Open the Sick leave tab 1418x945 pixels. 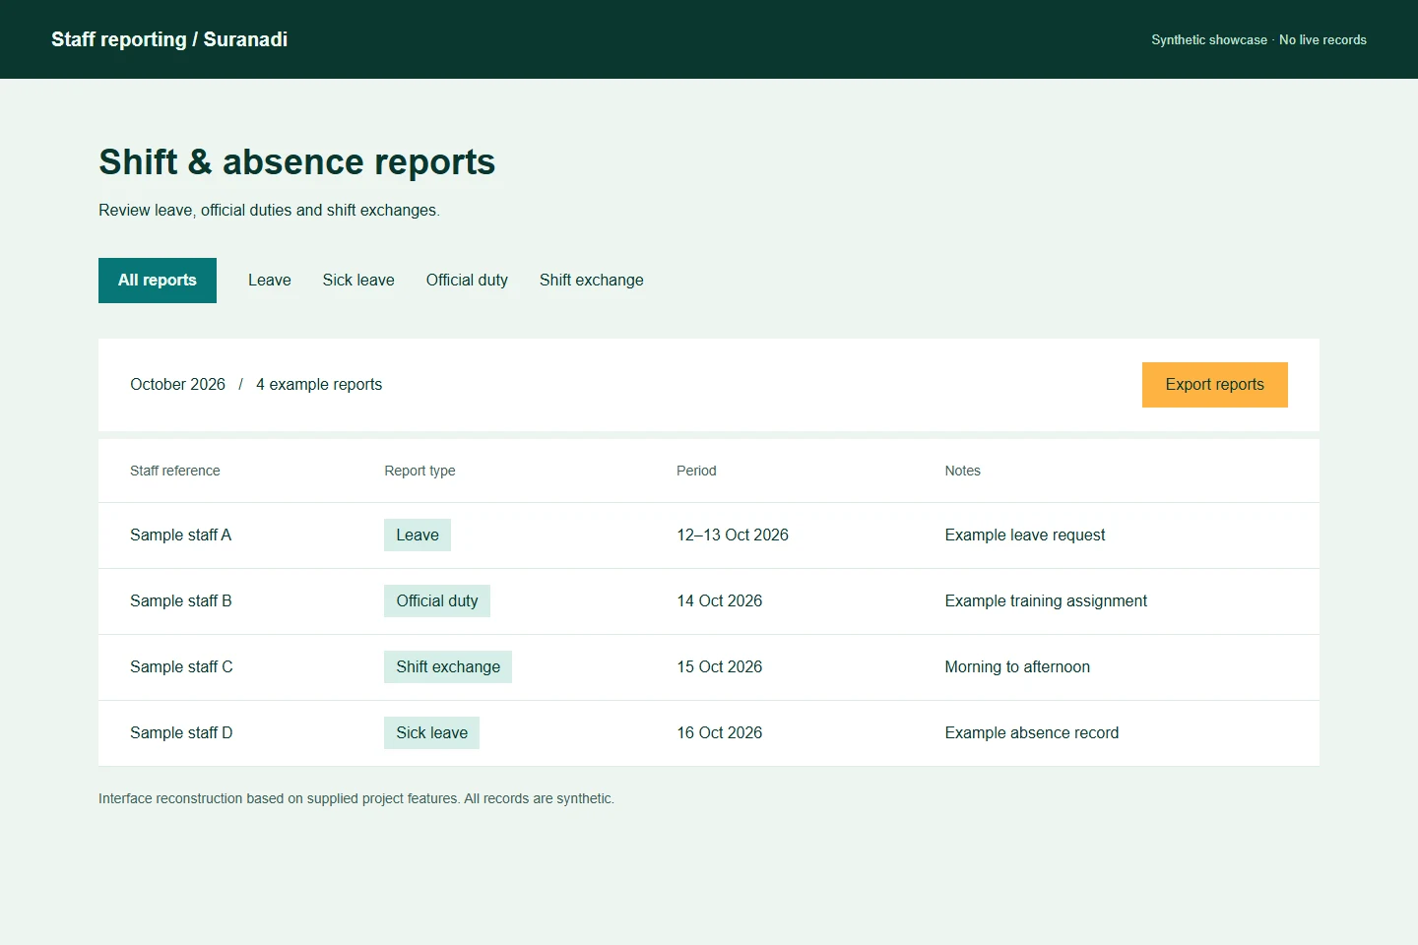coord(358,281)
